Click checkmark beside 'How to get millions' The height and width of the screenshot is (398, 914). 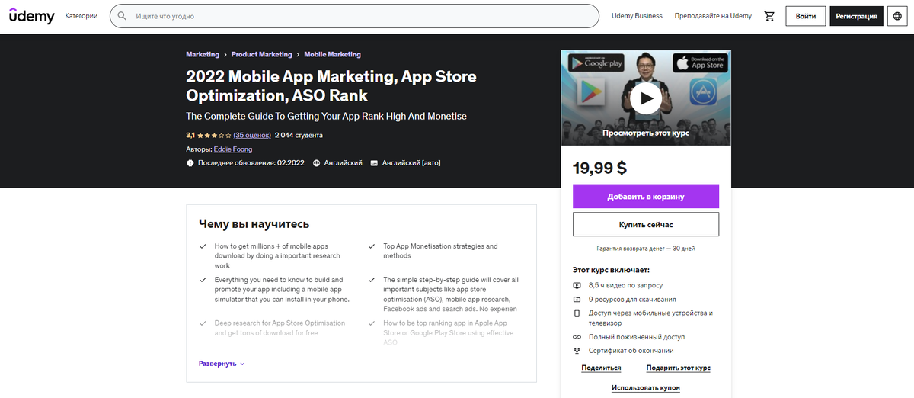(x=203, y=246)
